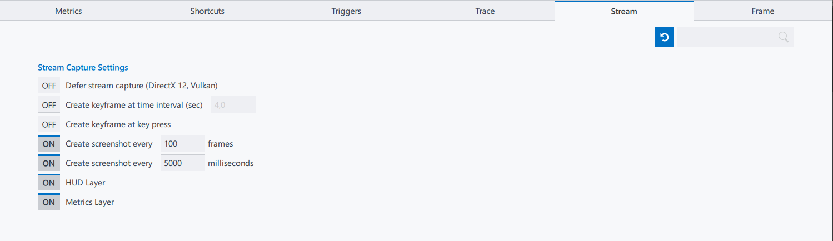Click the keyframe time interval field
This screenshot has height=241, width=833.
[233, 105]
